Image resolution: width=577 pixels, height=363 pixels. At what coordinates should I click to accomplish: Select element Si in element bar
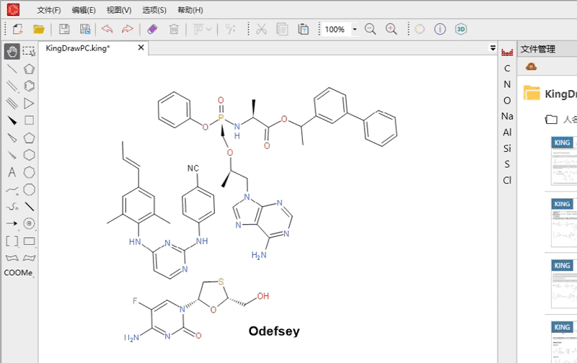point(507,148)
